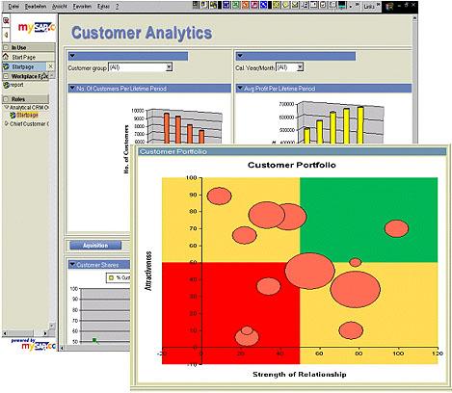Click the orange square icon in top toolbar

click(245, 5)
